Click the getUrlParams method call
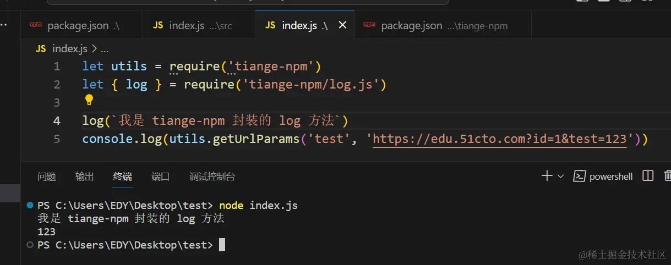This screenshot has height=265, width=671. 256,139
